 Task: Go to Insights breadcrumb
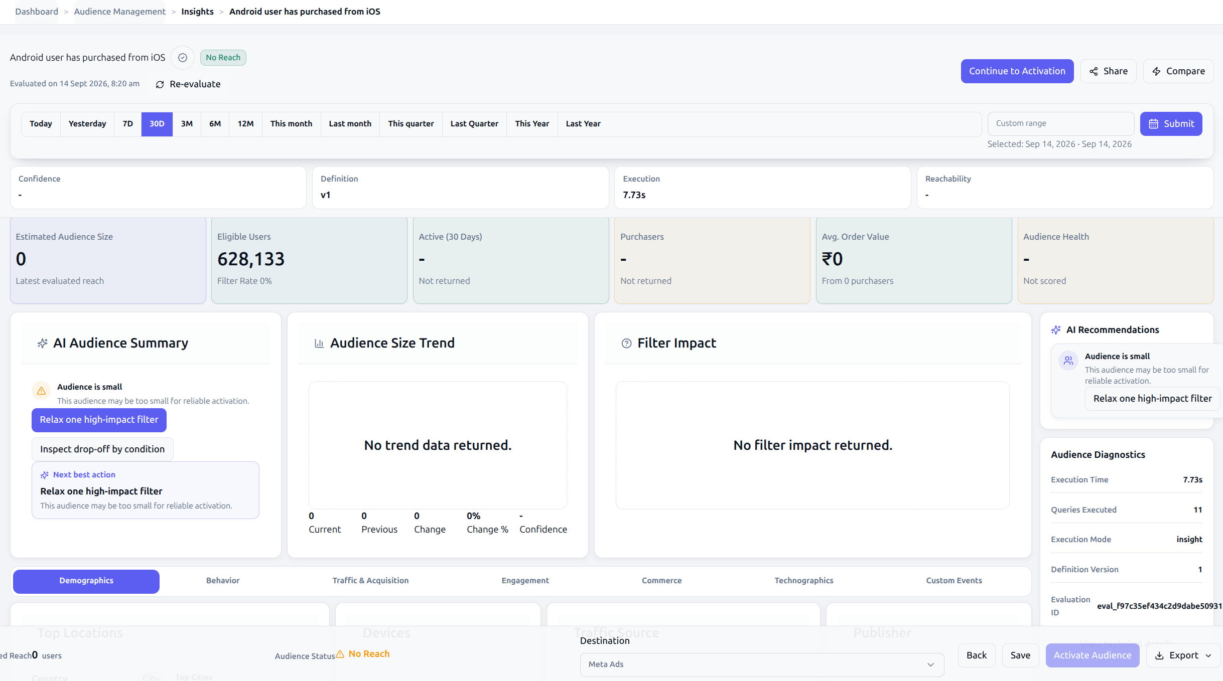pos(197,12)
